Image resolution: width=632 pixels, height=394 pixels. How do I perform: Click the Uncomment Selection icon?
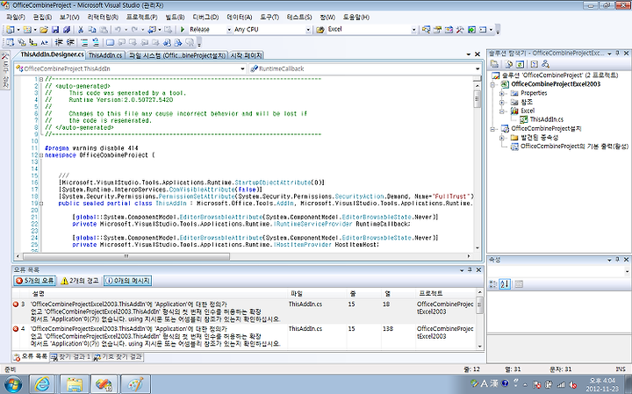point(96,42)
